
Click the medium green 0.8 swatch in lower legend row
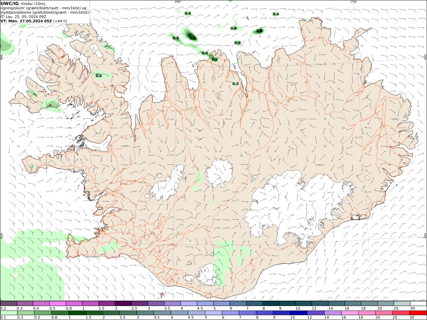pos(60,313)
